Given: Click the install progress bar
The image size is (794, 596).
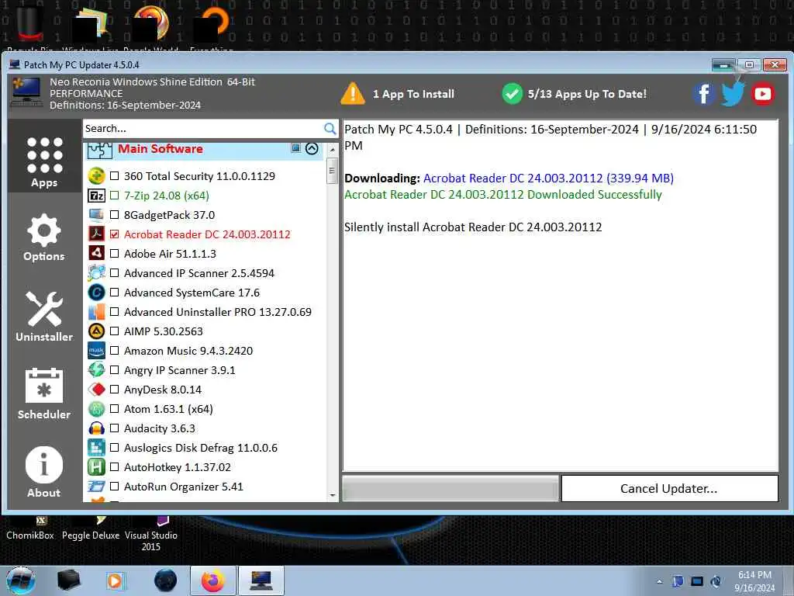Looking at the screenshot, I should pos(451,489).
